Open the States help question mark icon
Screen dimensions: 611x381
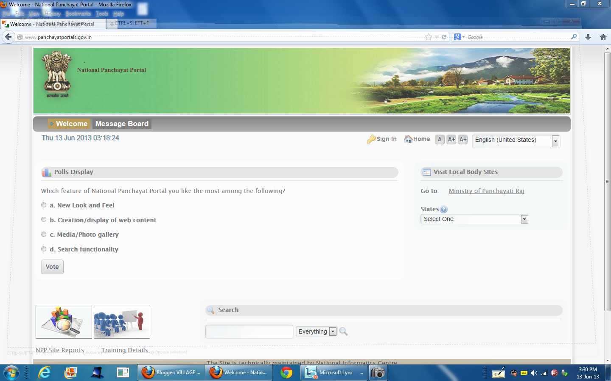(x=443, y=209)
